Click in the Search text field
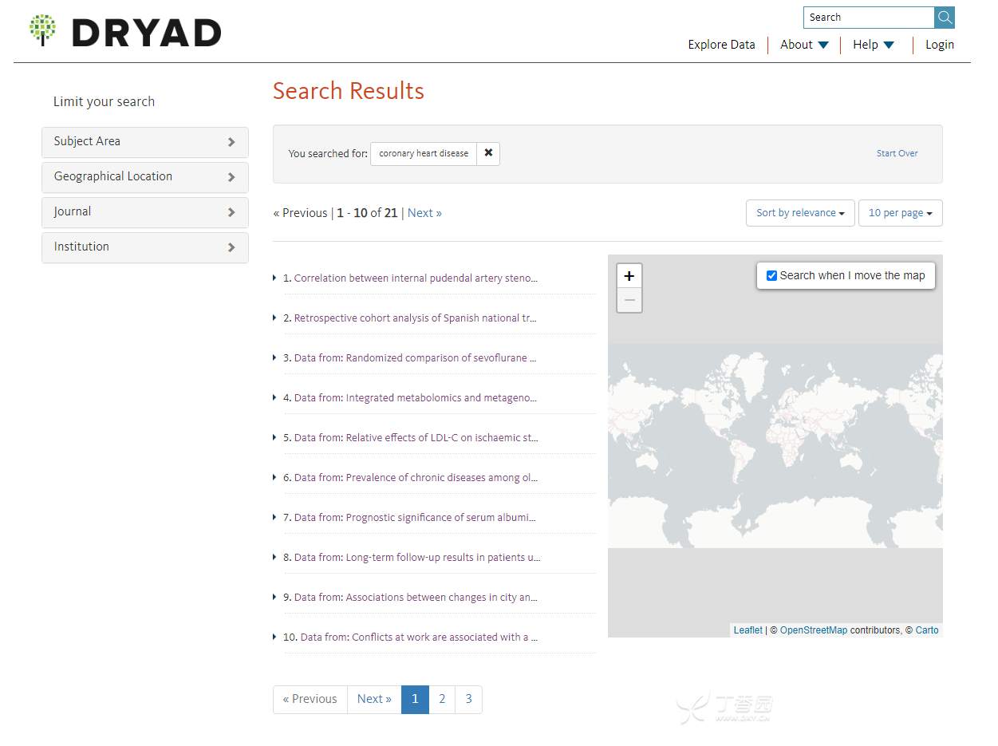 pyautogui.click(x=868, y=18)
